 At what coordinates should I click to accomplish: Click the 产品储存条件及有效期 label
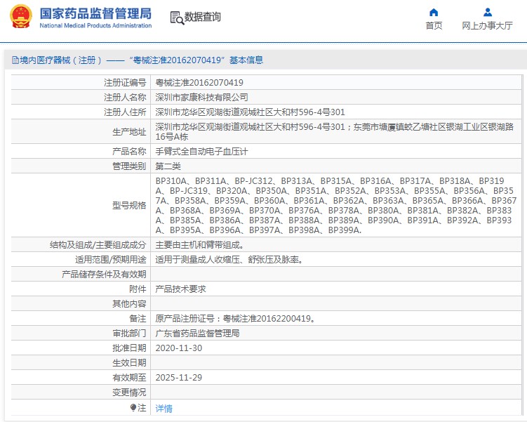[x=104, y=275]
